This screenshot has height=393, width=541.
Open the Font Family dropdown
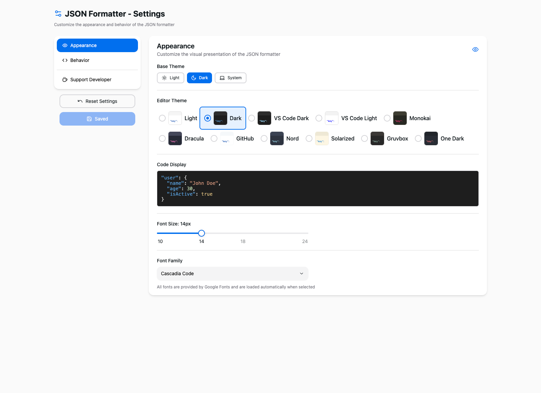pyautogui.click(x=233, y=274)
